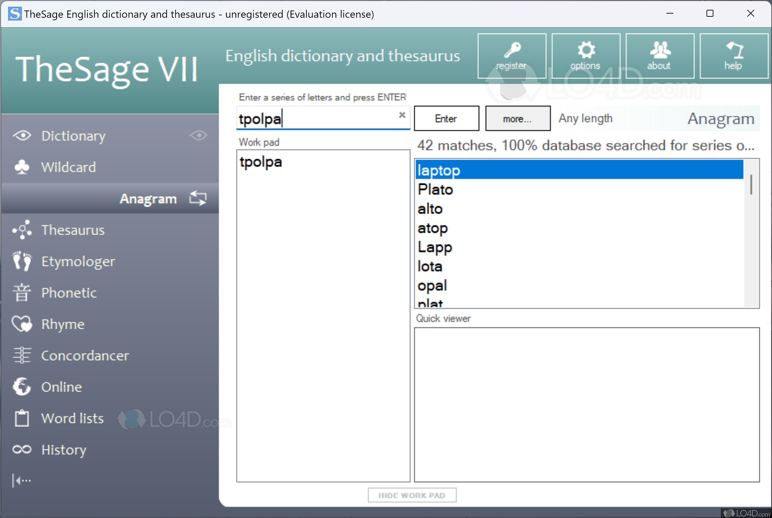Hide the work pad panel
The width and height of the screenshot is (772, 518).
[x=412, y=495]
